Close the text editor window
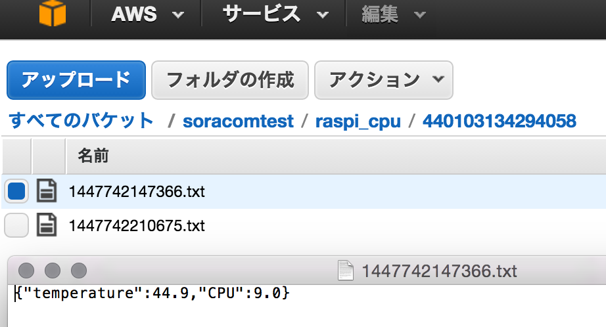The width and height of the screenshot is (606, 327). [x=26, y=271]
